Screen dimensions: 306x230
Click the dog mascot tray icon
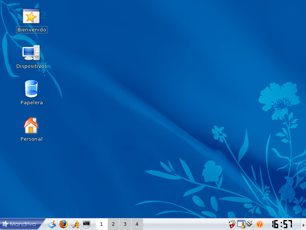coord(232,224)
